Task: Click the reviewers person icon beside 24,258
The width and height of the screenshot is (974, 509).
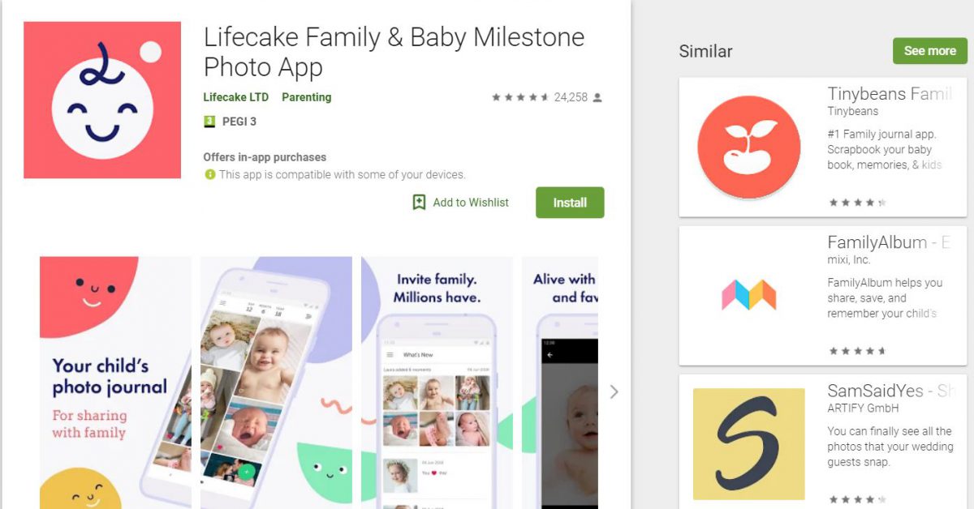Action: tap(597, 97)
